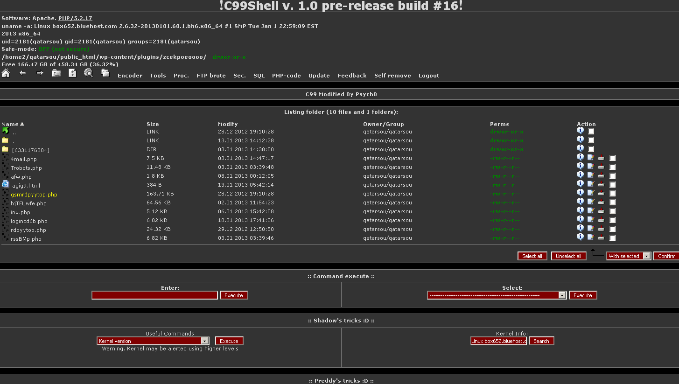Open info for the '..' parent link
The height and width of the screenshot is (384, 679).
pyautogui.click(x=580, y=131)
